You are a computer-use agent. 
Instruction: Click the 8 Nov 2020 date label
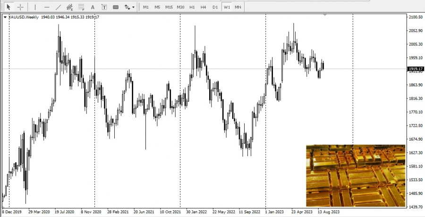pyautogui.click(x=91, y=212)
